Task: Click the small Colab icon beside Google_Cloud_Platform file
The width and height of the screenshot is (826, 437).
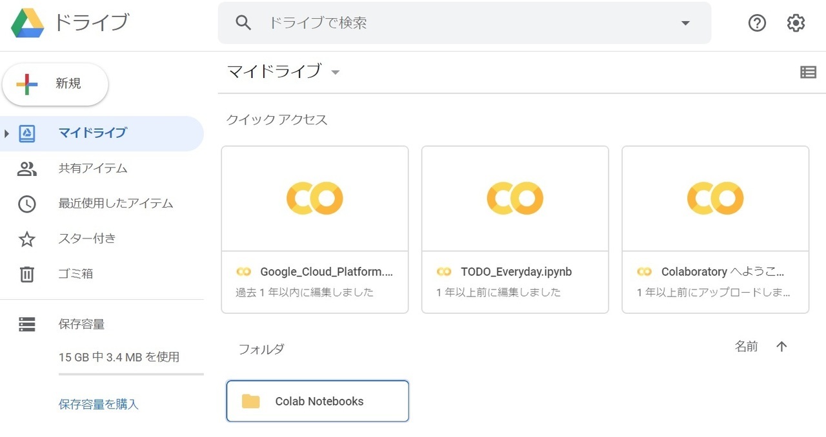Action: (x=243, y=272)
